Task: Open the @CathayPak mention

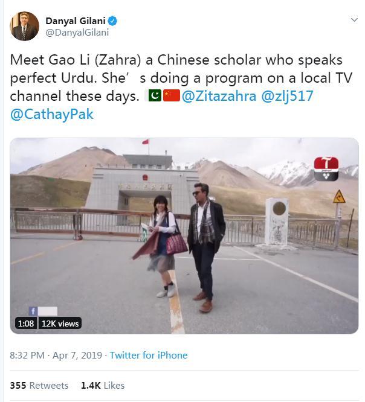Action: (51, 114)
